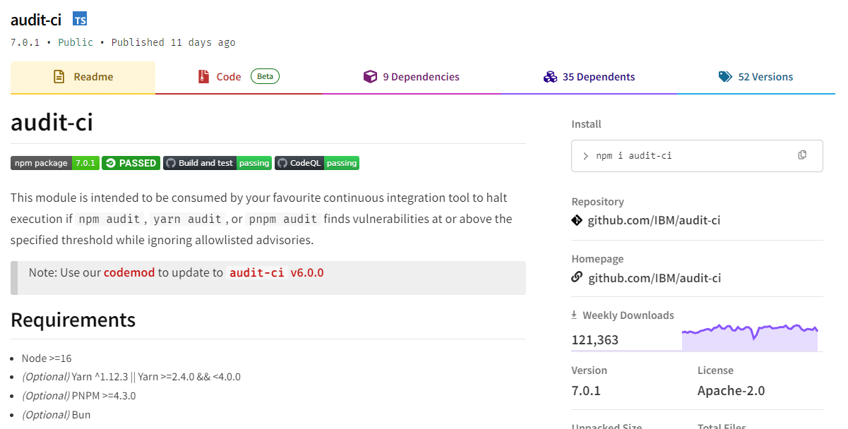
Task: Click the fork icon next to Repository link
Action: pos(578,220)
